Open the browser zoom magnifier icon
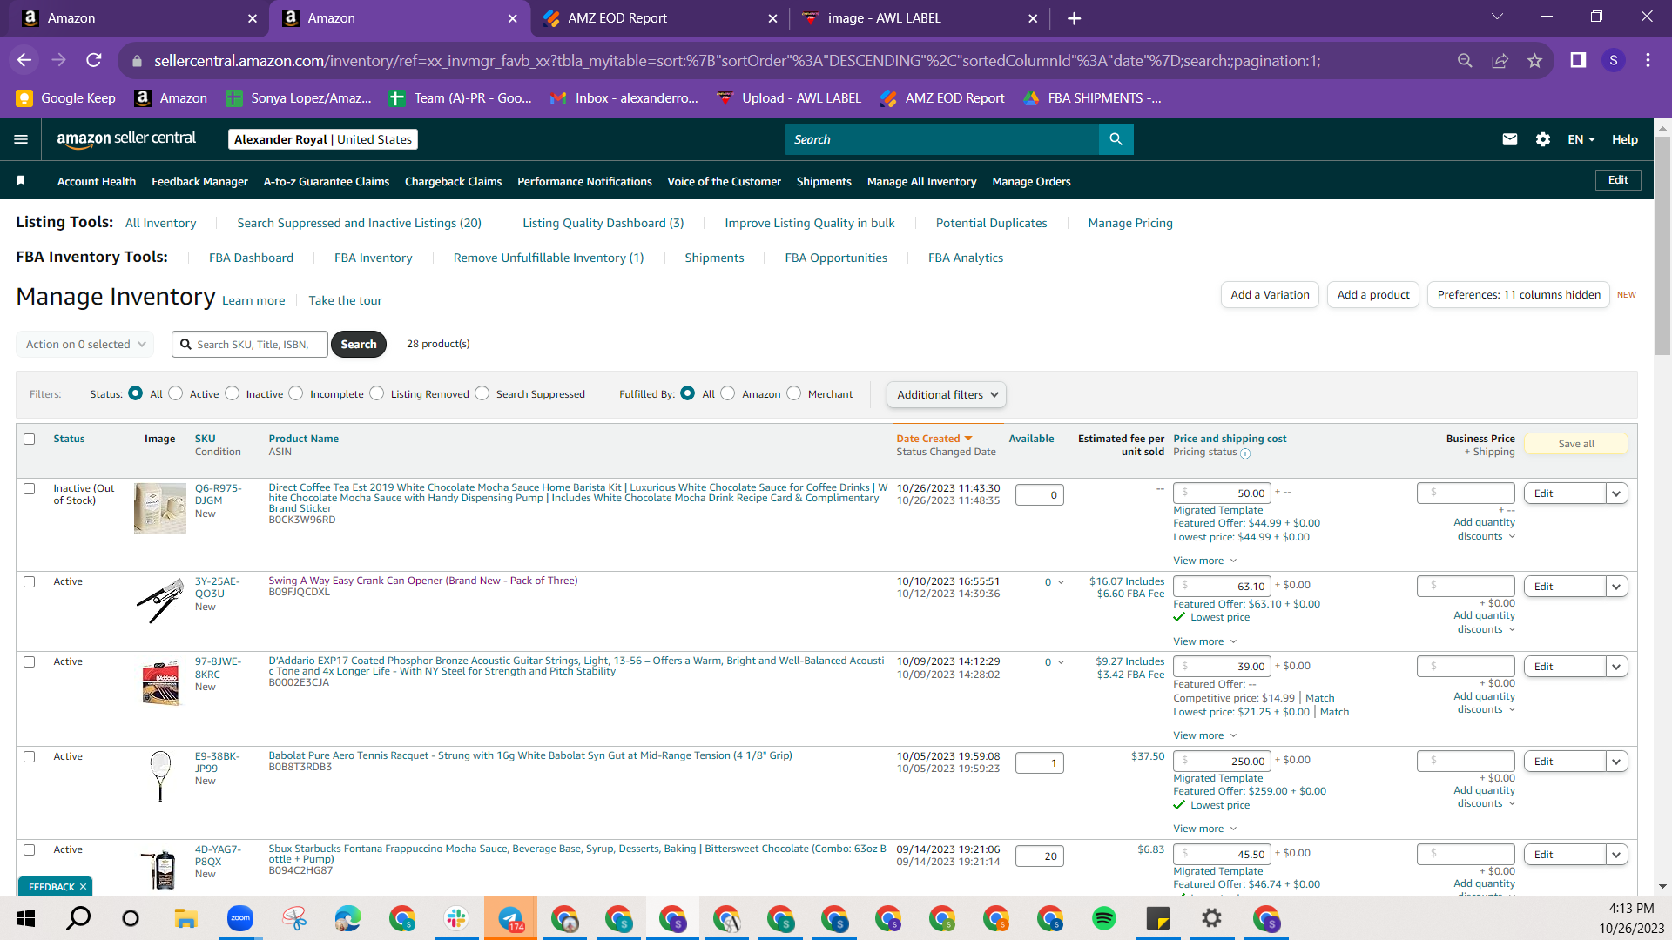1672x940 pixels. pyautogui.click(x=1465, y=60)
